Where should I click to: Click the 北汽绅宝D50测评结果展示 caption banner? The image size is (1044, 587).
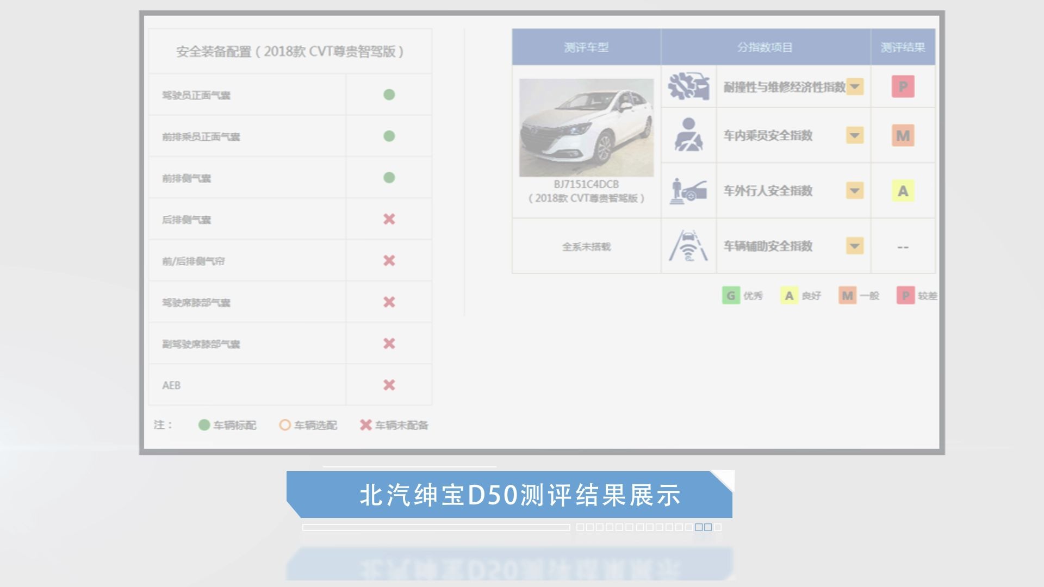pos(509,495)
